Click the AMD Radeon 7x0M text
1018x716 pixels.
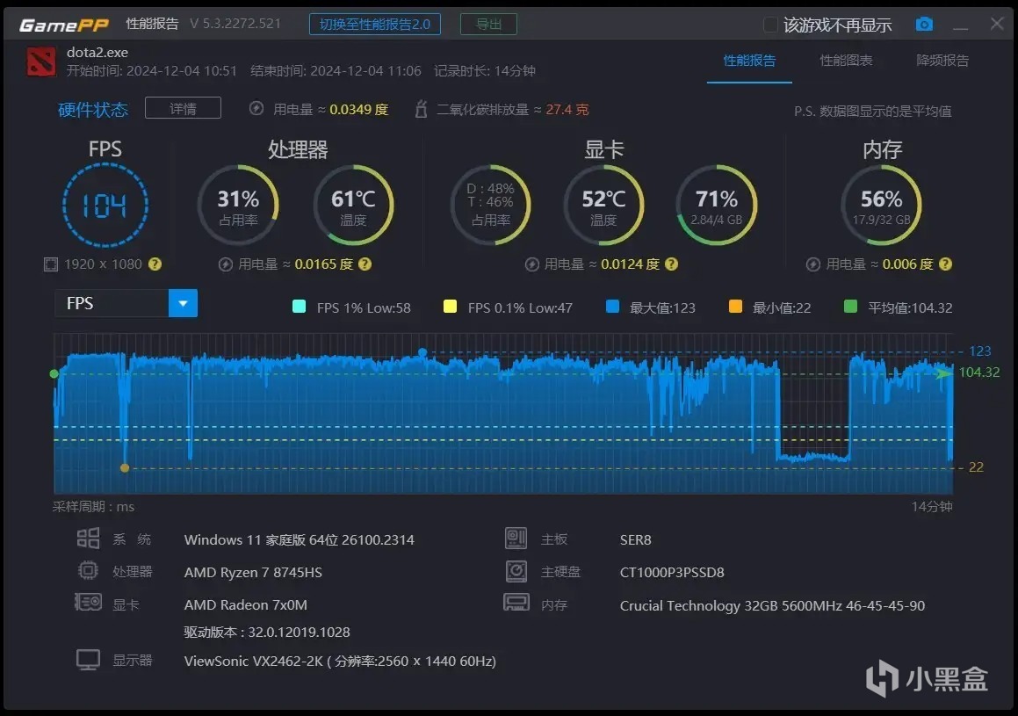[245, 604]
